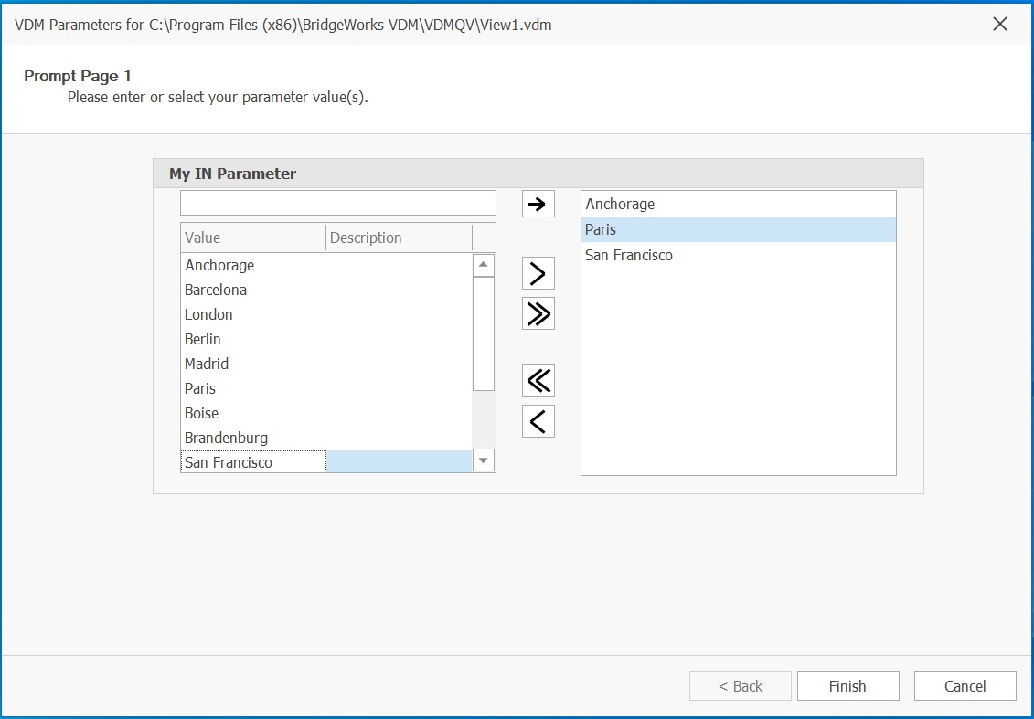Image resolution: width=1034 pixels, height=719 pixels.
Task: Click the add typed value arrow button
Action: pos(538,204)
